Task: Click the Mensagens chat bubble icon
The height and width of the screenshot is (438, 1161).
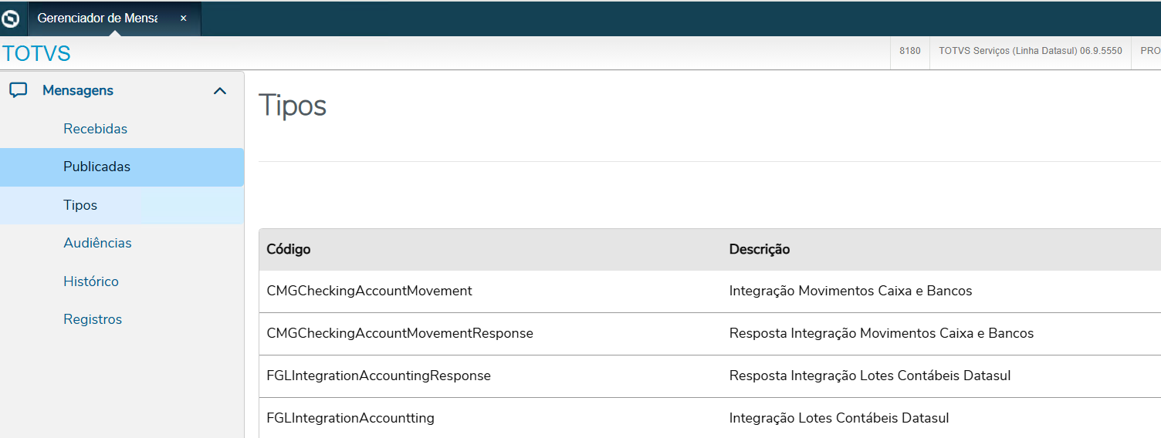Action: point(19,90)
